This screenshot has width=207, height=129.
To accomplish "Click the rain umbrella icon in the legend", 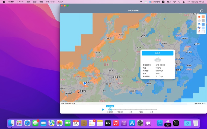I will coord(199,24).
